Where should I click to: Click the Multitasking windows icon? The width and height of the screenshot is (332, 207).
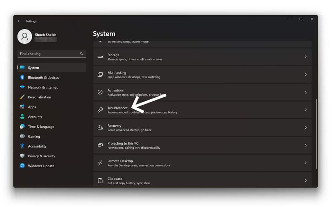pos(100,75)
